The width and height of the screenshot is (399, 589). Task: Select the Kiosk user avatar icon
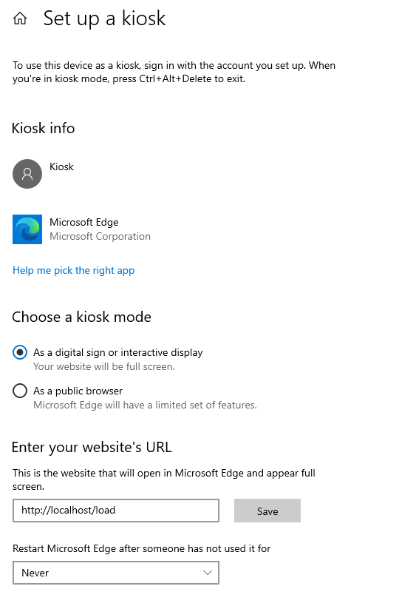pos(27,174)
